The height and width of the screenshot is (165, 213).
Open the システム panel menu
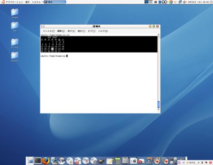tap(36, 2)
